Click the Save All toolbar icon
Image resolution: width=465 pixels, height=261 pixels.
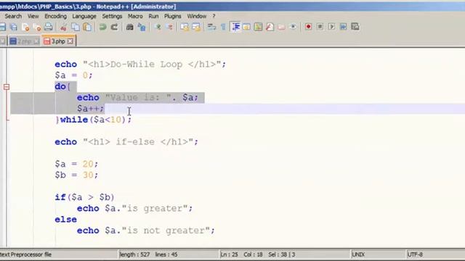(x=14, y=28)
